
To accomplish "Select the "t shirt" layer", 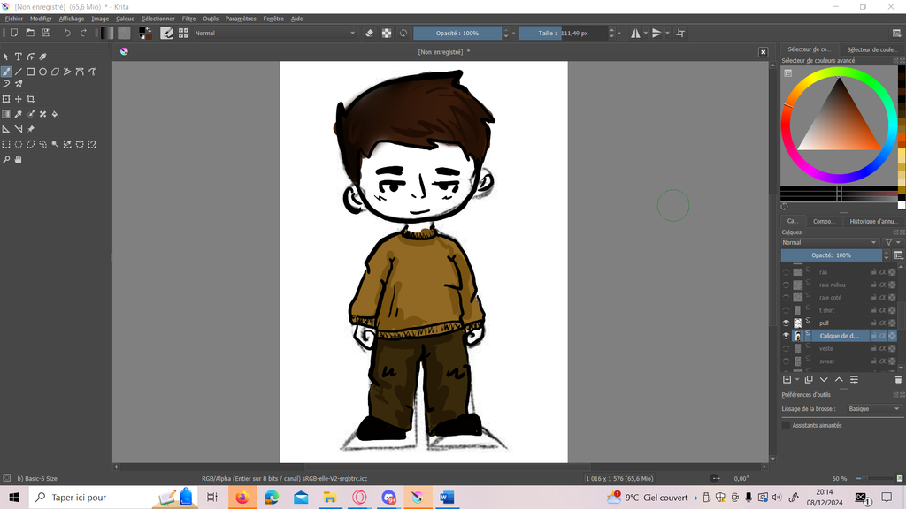I will click(827, 310).
